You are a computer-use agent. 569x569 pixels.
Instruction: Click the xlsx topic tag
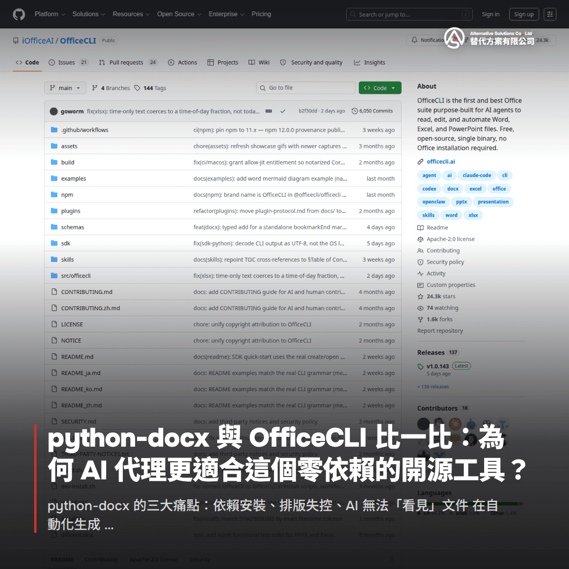[473, 215]
